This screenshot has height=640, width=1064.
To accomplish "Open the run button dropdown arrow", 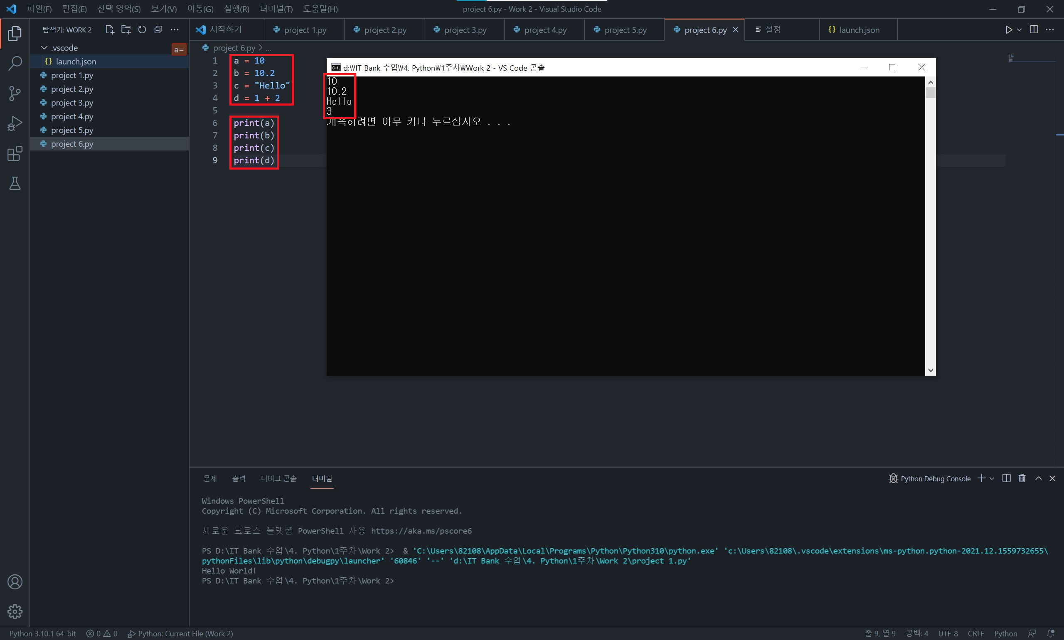I will tap(1019, 30).
